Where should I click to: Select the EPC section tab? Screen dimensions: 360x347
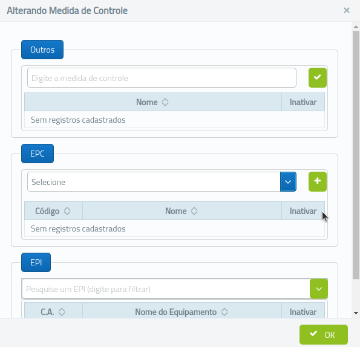pyautogui.click(x=38, y=154)
